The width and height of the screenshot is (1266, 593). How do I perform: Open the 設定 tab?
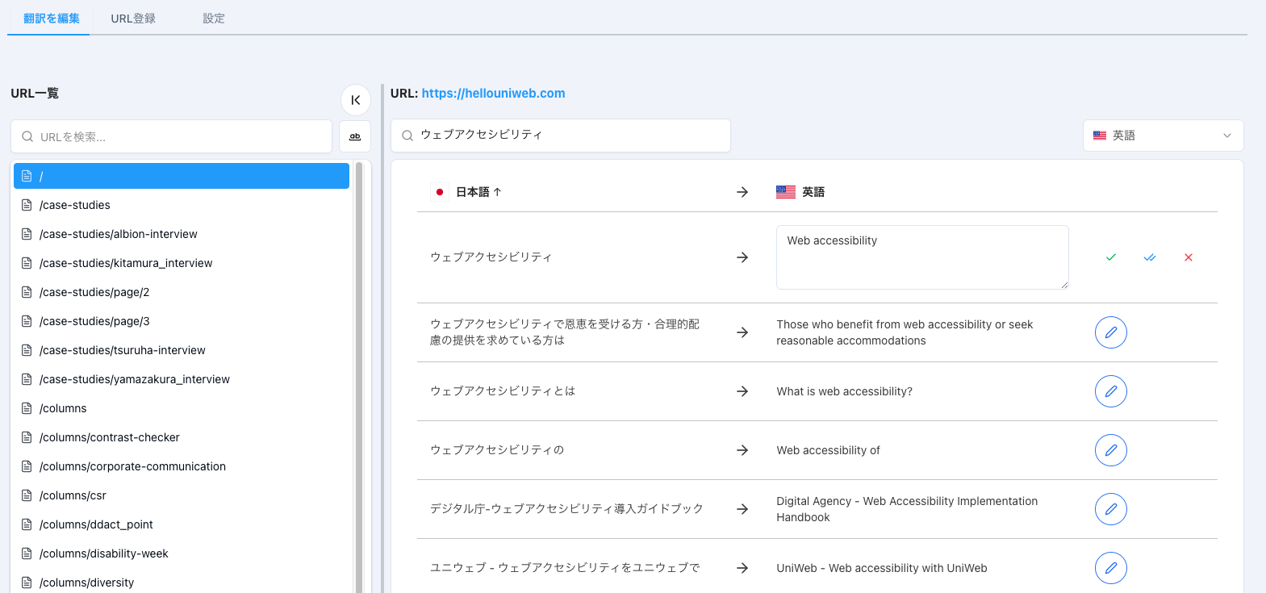click(x=214, y=19)
